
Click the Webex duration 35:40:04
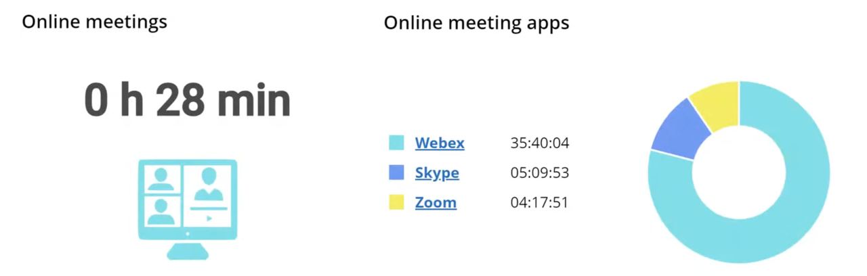tap(539, 143)
